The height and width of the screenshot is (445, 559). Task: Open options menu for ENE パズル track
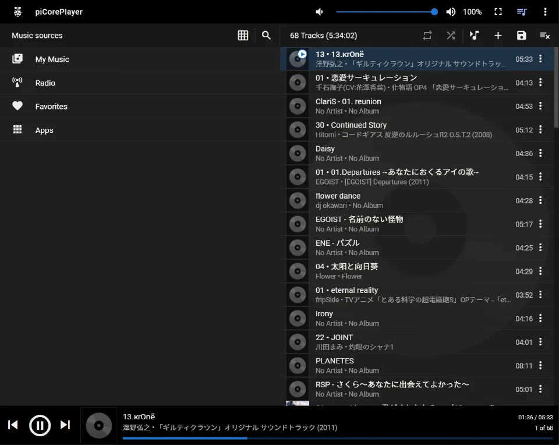click(x=540, y=248)
